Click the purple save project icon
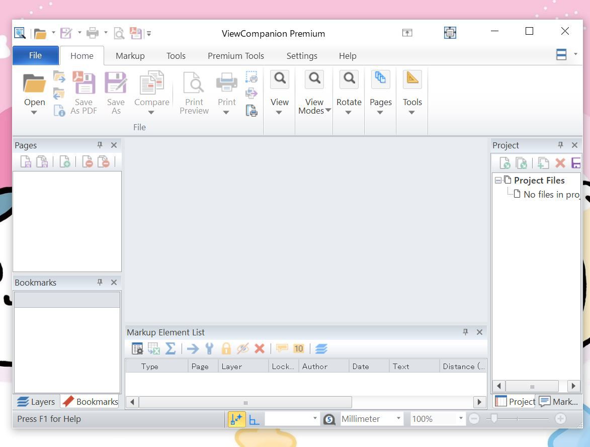The height and width of the screenshot is (447, 590). point(576,163)
